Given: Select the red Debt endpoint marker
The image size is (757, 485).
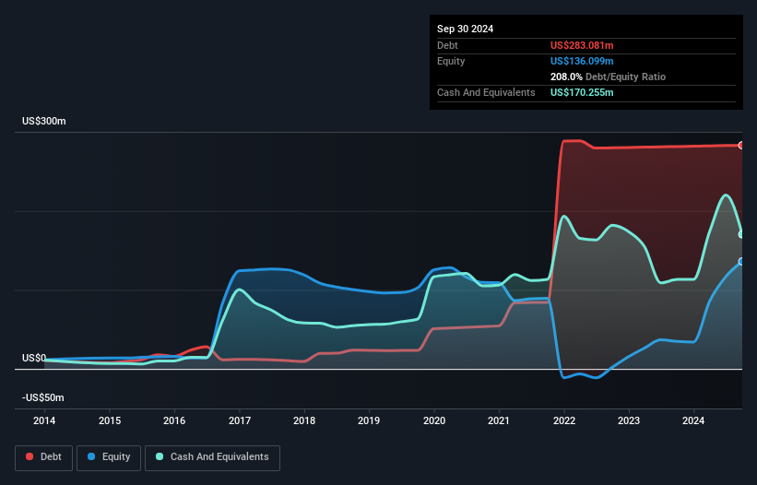Looking at the screenshot, I should 741,146.
